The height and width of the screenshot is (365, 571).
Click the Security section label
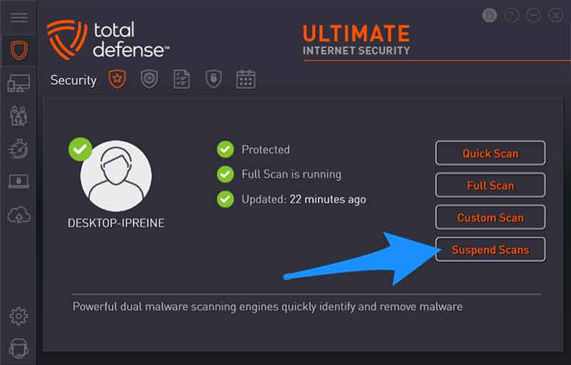coord(74,80)
